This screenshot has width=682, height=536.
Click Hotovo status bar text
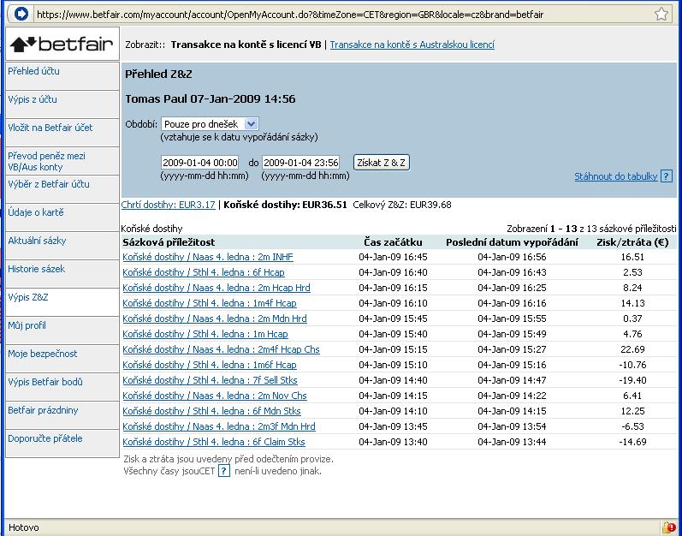pyautogui.click(x=23, y=527)
